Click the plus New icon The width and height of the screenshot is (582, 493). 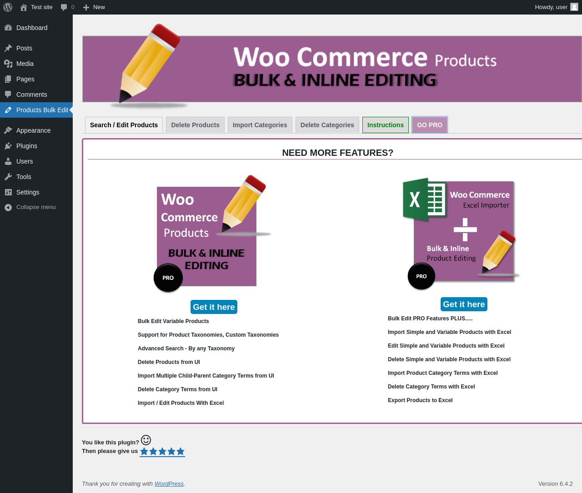coord(86,7)
